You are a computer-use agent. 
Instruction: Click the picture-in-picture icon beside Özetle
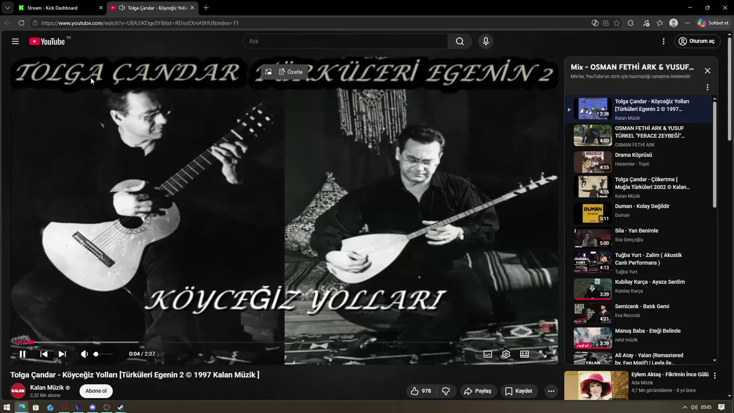[x=268, y=72]
